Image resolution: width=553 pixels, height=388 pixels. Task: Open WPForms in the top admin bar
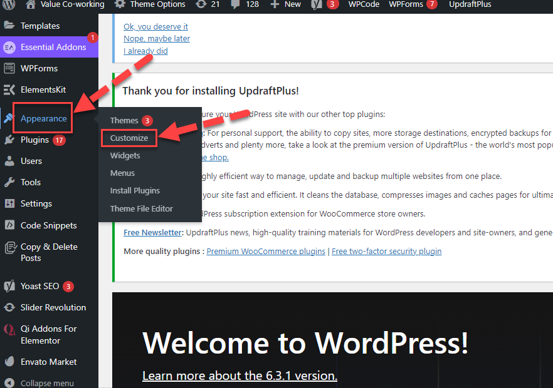pos(406,4)
